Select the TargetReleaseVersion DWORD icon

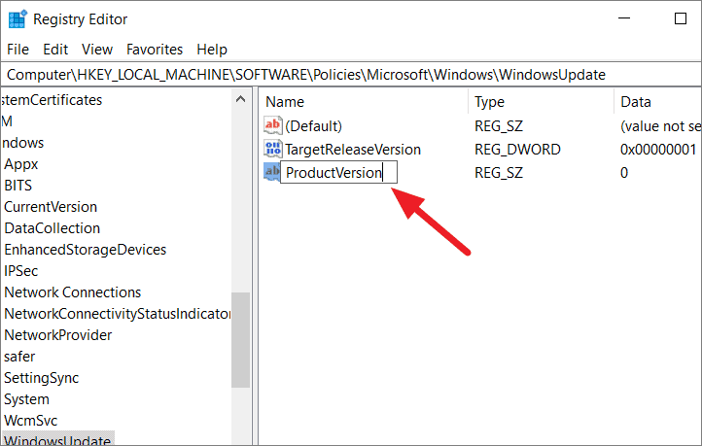tap(272, 149)
